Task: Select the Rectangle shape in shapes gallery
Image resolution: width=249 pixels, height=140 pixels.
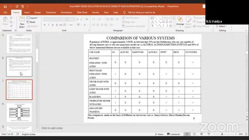Action: pyautogui.click(x=163, y=18)
